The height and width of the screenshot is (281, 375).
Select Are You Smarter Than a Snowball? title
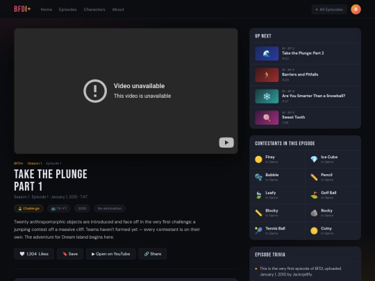313,96
